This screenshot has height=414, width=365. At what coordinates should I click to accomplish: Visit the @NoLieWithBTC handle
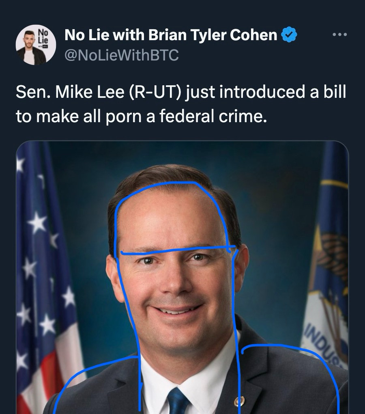pyautogui.click(x=122, y=55)
